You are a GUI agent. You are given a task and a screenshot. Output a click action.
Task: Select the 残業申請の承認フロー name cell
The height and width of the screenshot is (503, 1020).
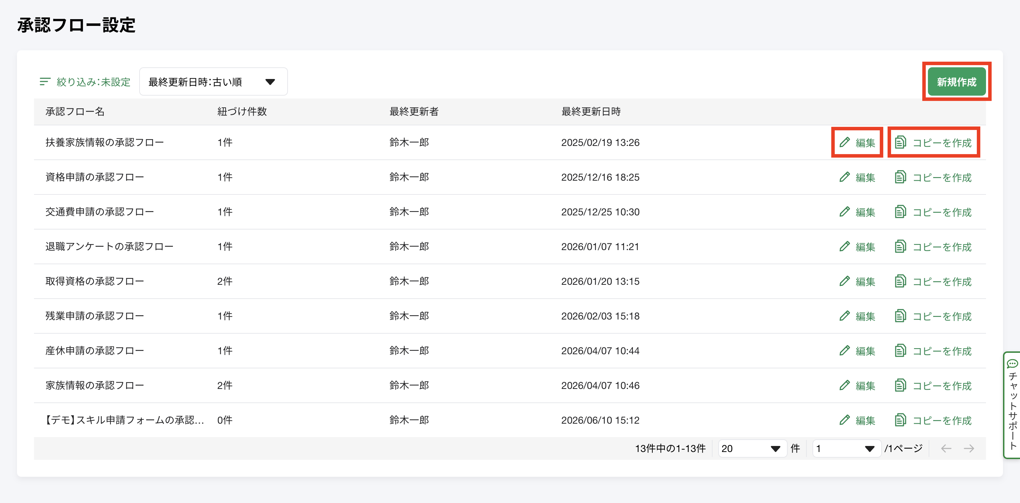tap(95, 316)
